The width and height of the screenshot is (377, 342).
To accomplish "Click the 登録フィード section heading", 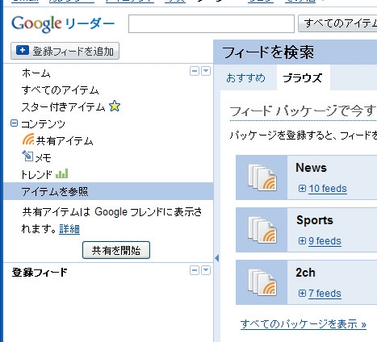I will [40, 273].
